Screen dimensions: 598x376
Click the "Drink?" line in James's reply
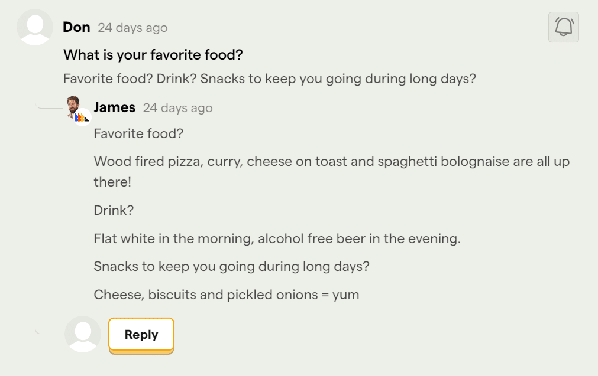(x=114, y=210)
